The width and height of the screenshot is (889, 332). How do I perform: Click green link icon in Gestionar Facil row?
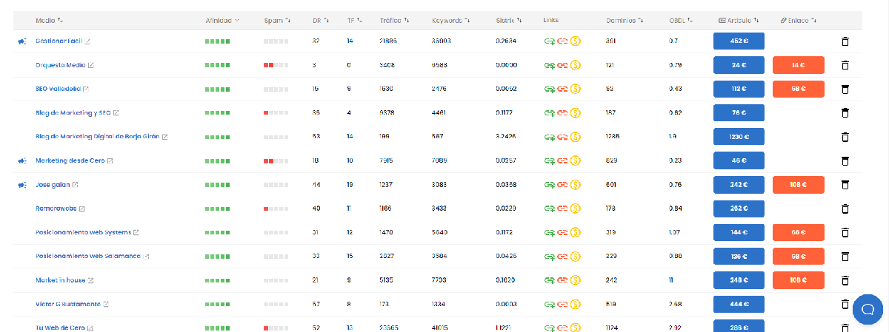click(x=550, y=41)
